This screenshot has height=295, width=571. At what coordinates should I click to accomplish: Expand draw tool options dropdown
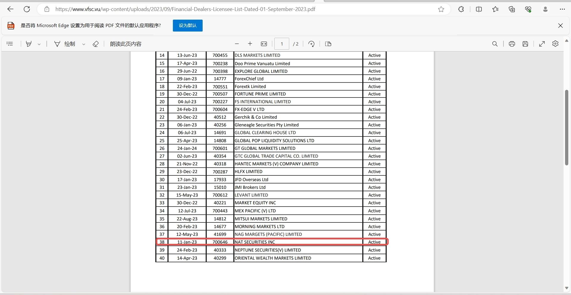[84, 44]
